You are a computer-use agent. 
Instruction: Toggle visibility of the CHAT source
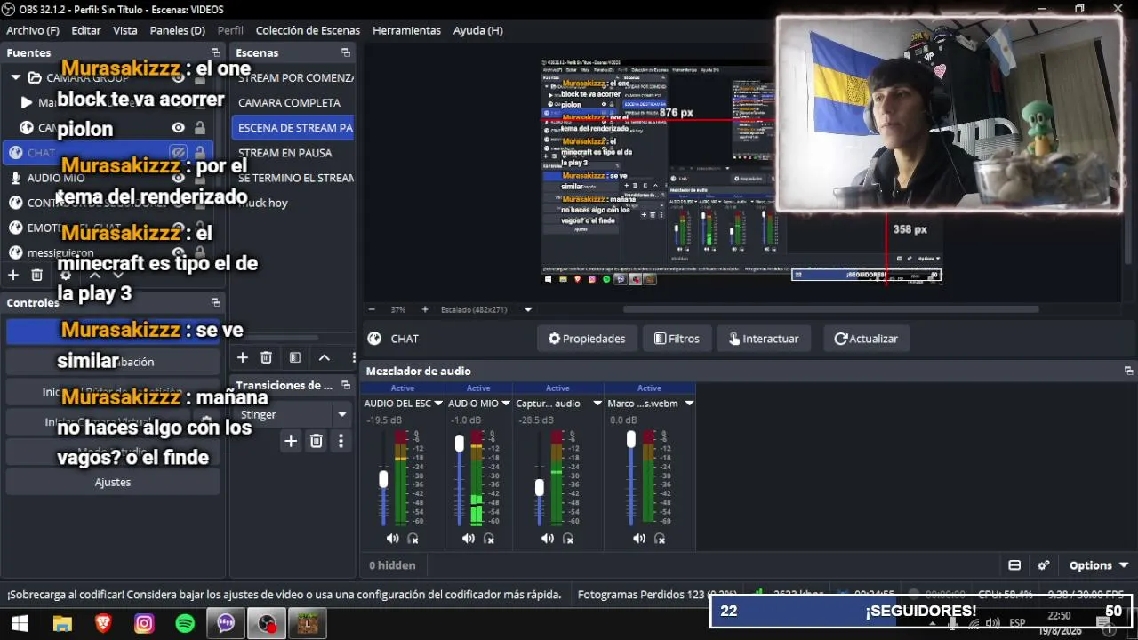click(178, 153)
